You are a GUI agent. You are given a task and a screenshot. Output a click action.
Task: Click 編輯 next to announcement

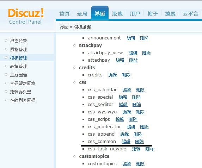[x=131, y=38]
